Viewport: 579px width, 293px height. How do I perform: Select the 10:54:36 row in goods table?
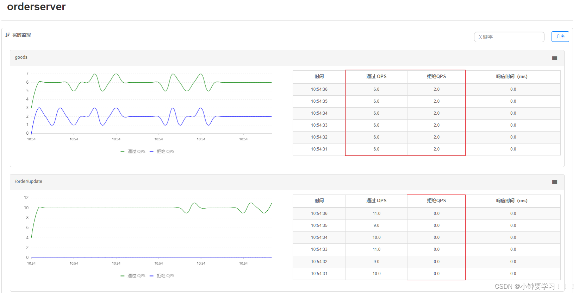(x=427, y=89)
